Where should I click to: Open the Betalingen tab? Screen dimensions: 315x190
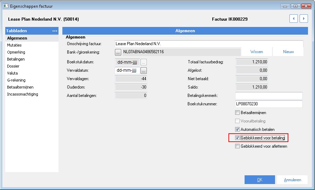tap(16, 59)
